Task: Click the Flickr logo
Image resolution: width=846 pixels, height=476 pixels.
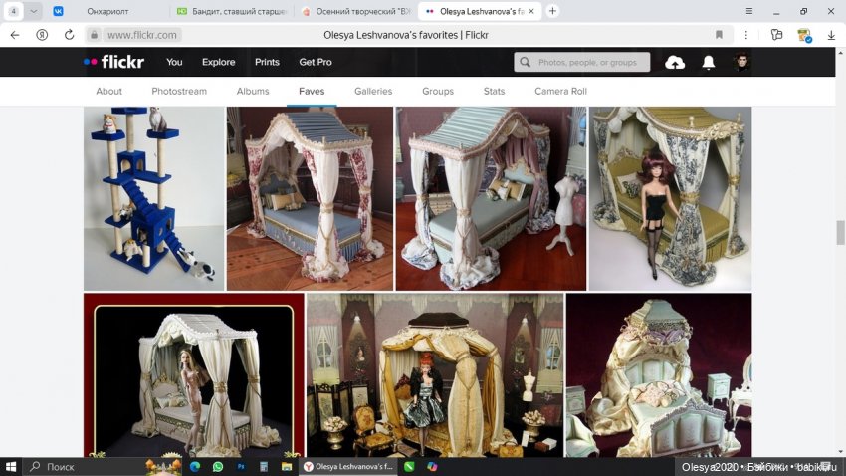Action: pos(113,62)
